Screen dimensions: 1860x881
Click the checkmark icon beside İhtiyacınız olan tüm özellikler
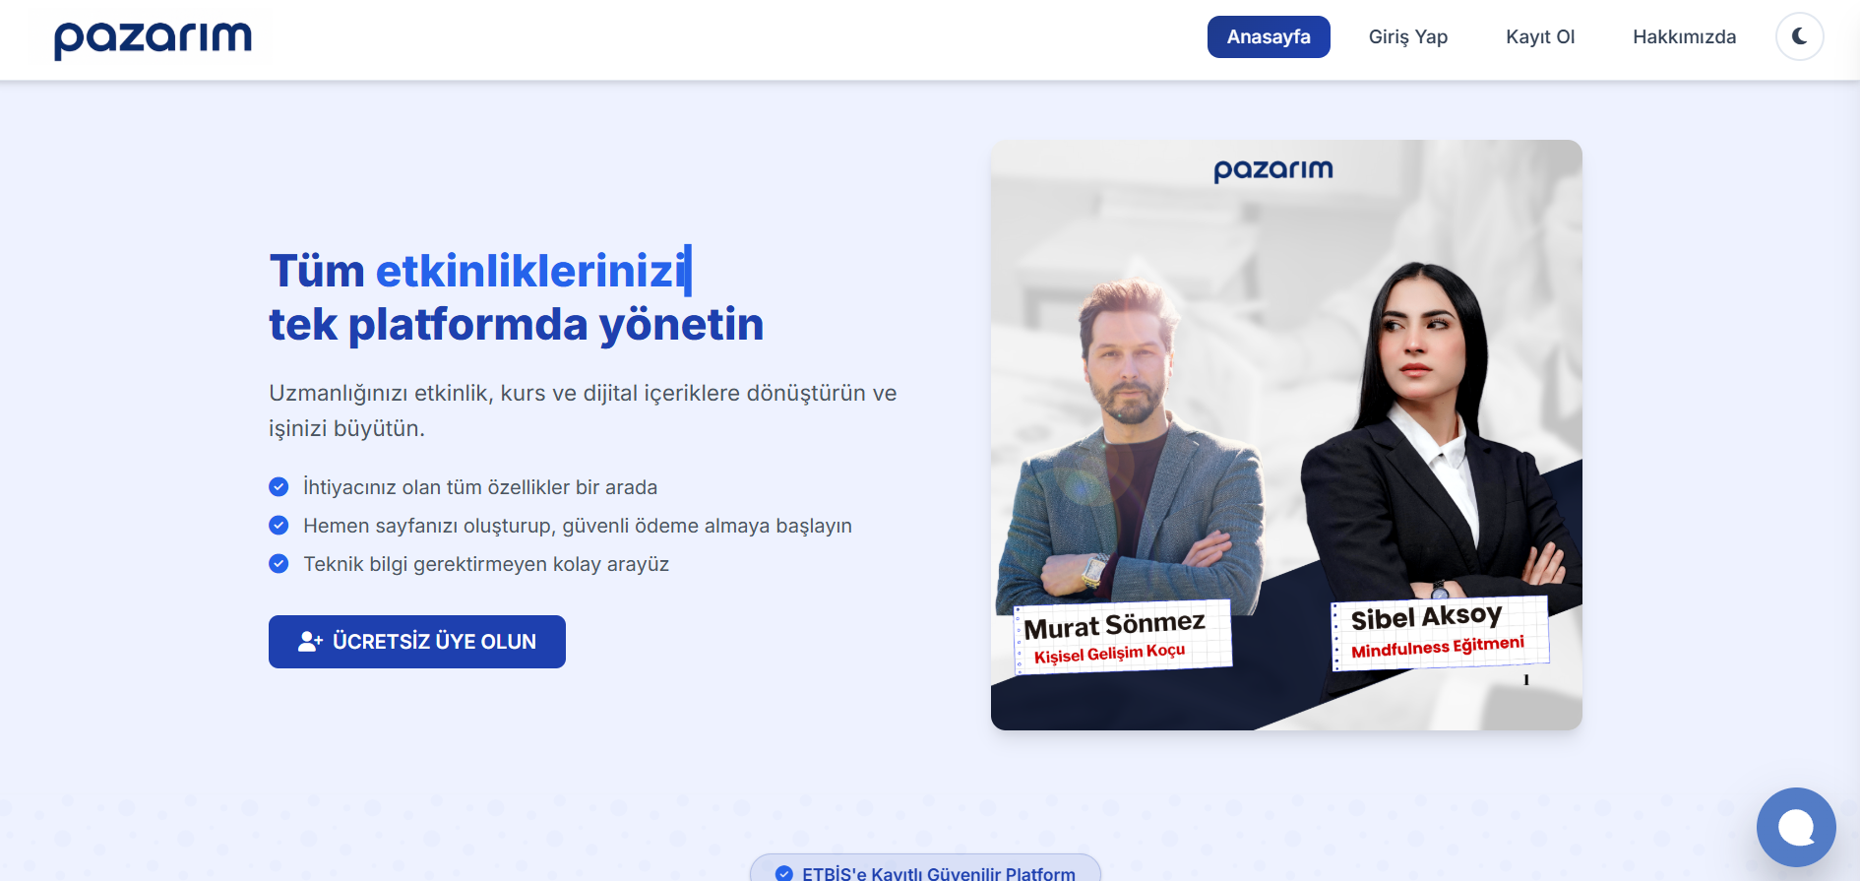click(x=279, y=487)
